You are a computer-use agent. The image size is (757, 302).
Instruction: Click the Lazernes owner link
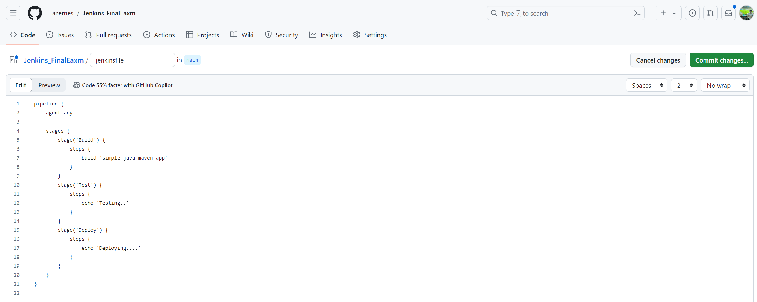coord(61,13)
